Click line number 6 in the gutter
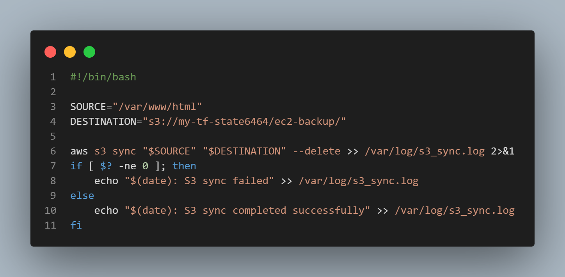565x277 pixels. (x=53, y=151)
